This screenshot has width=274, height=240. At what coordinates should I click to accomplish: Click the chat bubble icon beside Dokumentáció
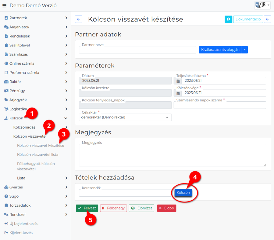click(228, 19)
